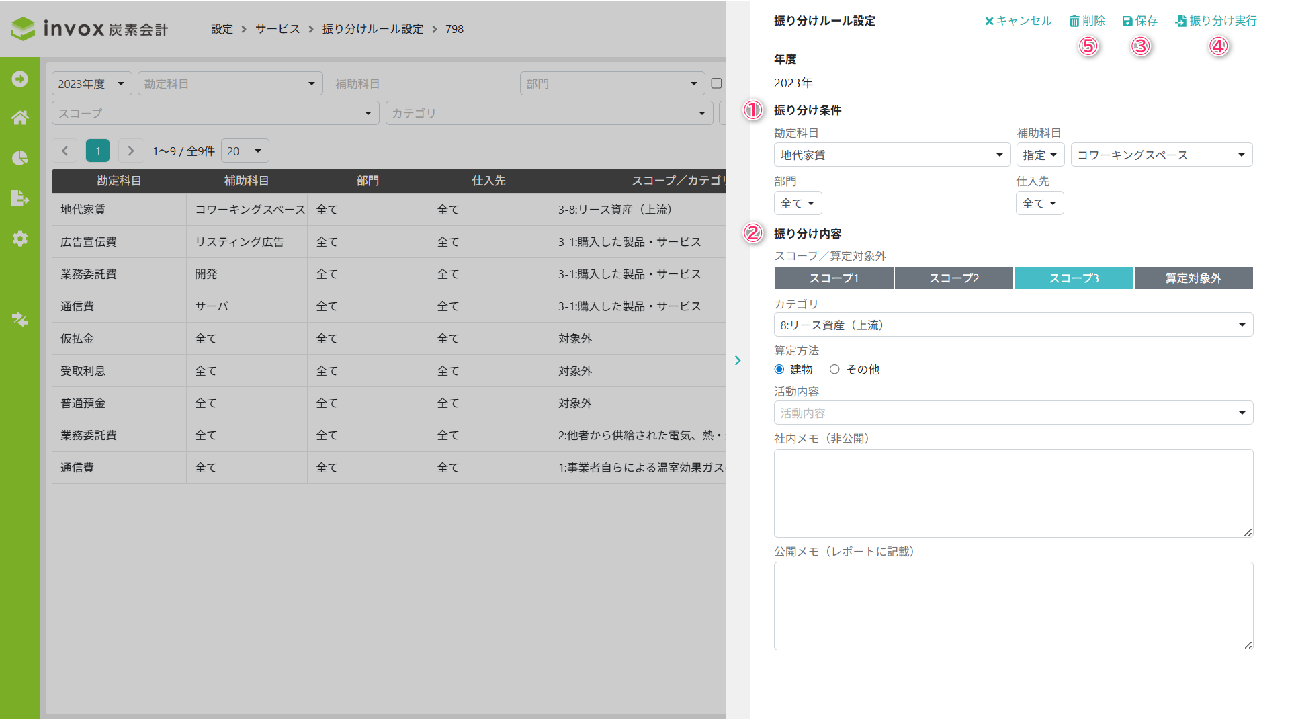Open カテゴリ filter dropdown
Screen dimensions: 1290x719
tap(550, 113)
